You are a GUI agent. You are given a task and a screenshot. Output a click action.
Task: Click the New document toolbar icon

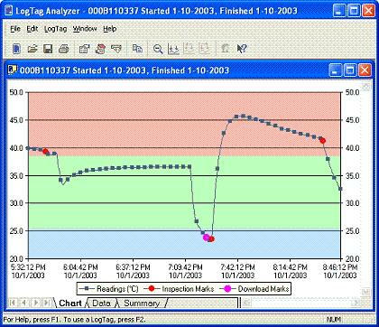pyautogui.click(x=16, y=49)
